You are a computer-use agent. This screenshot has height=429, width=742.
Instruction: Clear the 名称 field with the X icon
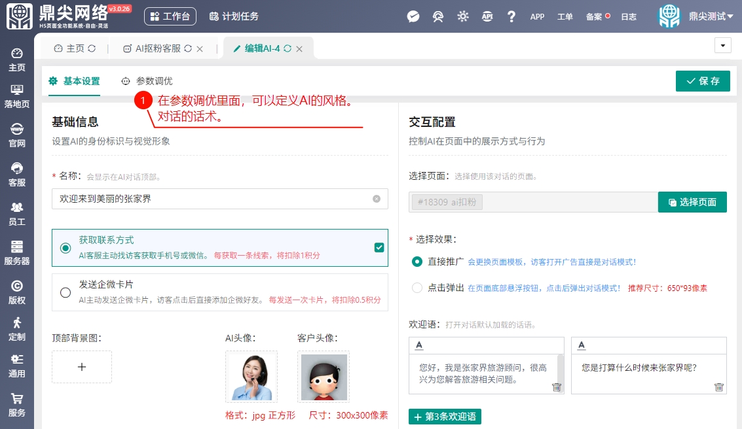pos(377,199)
